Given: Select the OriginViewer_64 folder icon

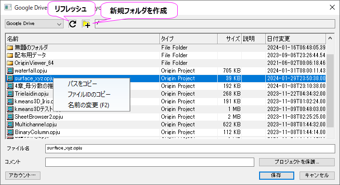Looking at the screenshot, I should coord(10,63).
